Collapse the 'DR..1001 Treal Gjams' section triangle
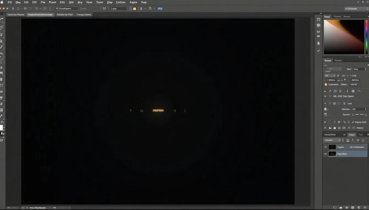369x210 pixels. click(x=325, y=96)
